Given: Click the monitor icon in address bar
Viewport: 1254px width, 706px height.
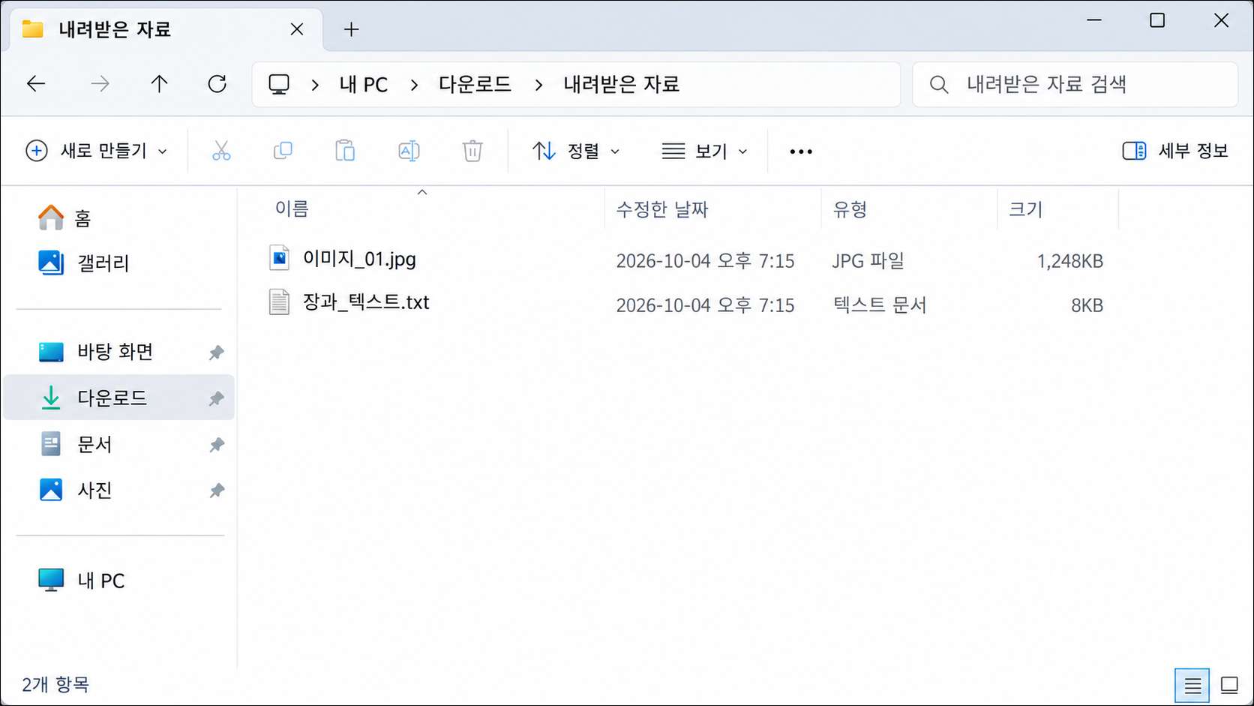Looking at the screenshot, I should pos(279,84).
